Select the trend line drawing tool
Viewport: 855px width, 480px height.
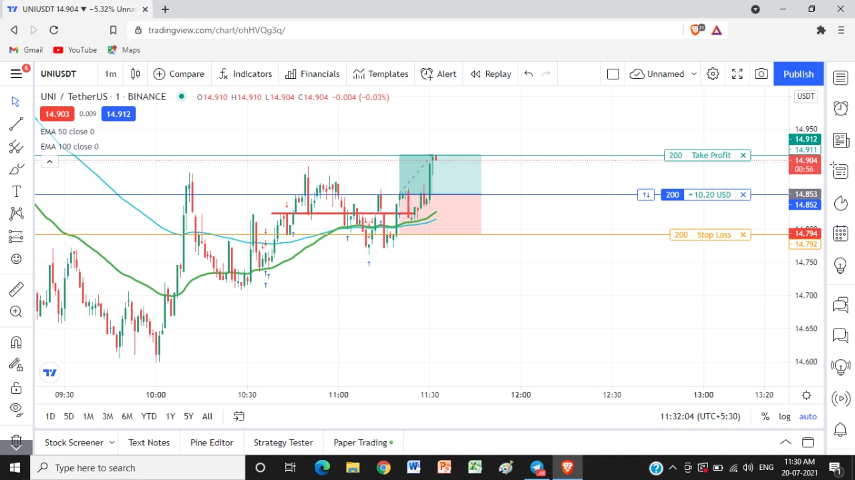click(16, 124)
